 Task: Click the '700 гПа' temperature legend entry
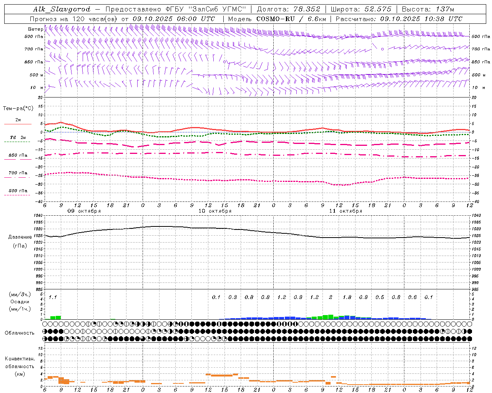click(18, 173)
